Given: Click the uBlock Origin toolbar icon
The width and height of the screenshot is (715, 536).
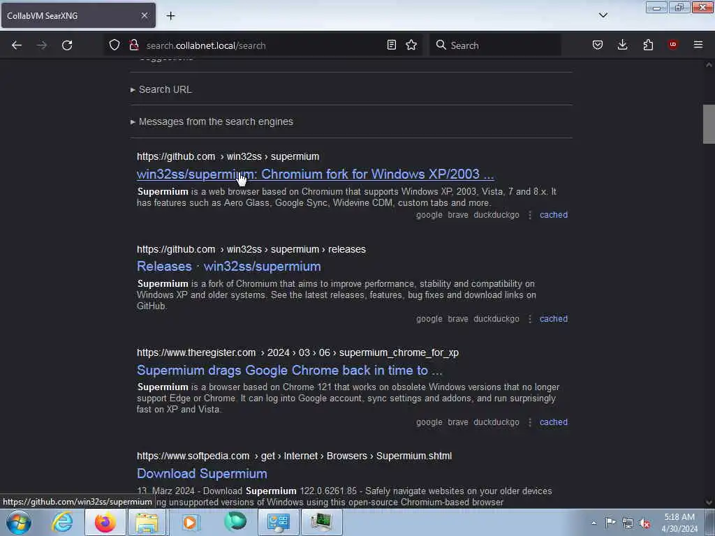Looking at the screenshot, I should [x=672, y=44].
